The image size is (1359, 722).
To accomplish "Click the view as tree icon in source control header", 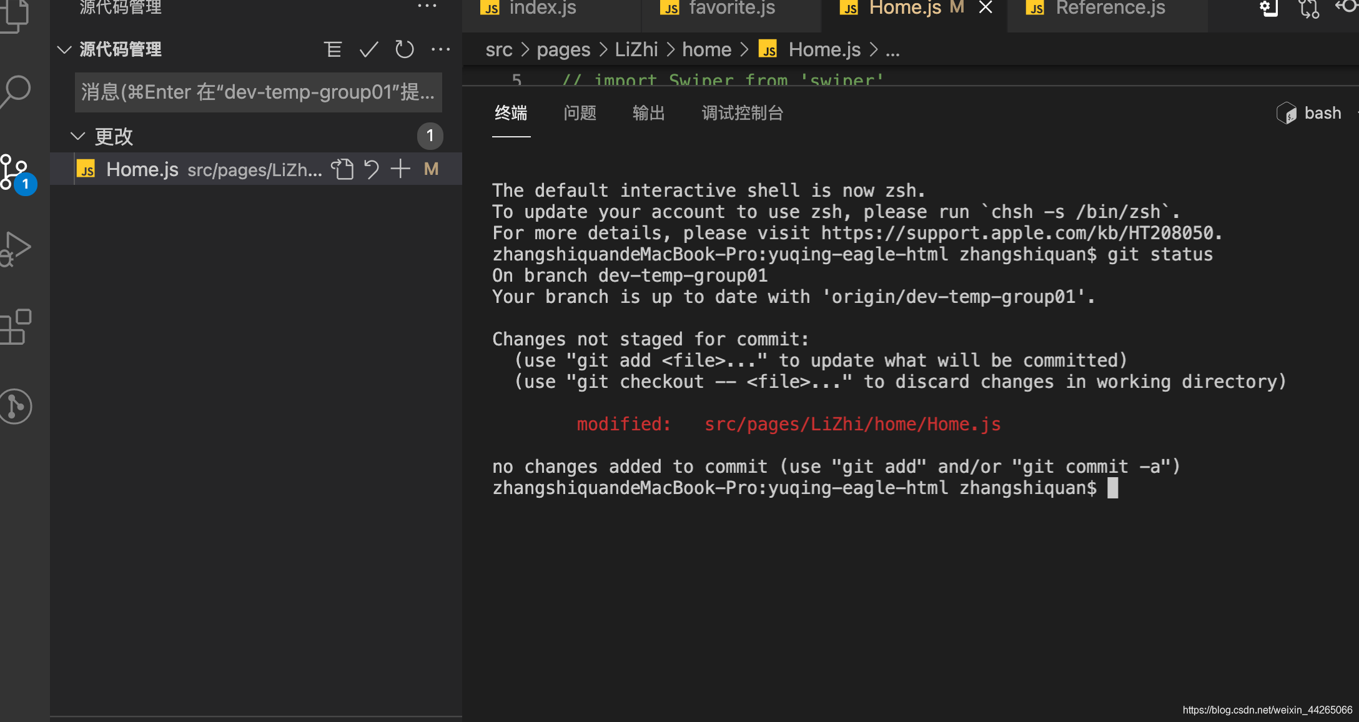I will (x=334, y=49).
